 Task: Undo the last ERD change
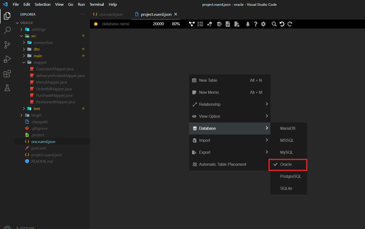282,24
